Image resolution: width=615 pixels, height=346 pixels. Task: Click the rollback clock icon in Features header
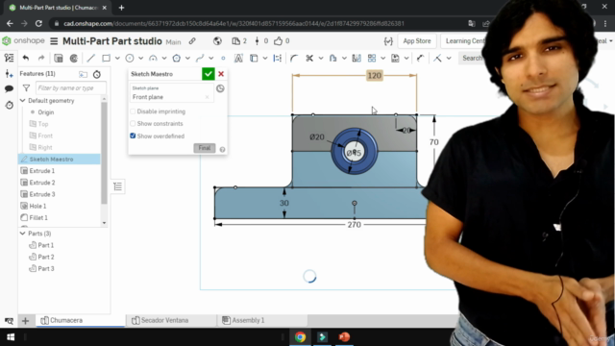[x=96, y=74]
